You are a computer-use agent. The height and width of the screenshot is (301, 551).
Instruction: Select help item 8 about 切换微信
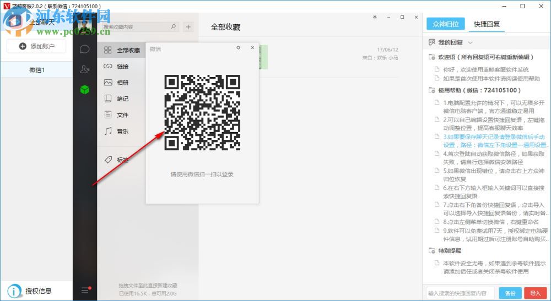[490, 222]
